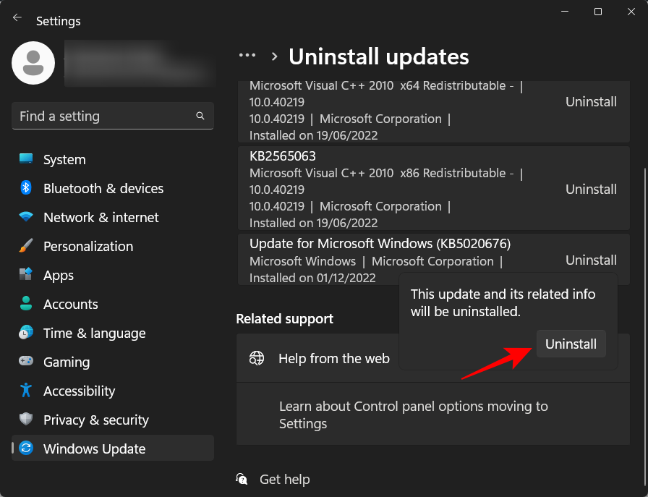Image resolution: width=648 pixels, height=497 pixels.
Task: Open the Control panel options learn link
Action: pyautogui.click(x=414, y=415)
